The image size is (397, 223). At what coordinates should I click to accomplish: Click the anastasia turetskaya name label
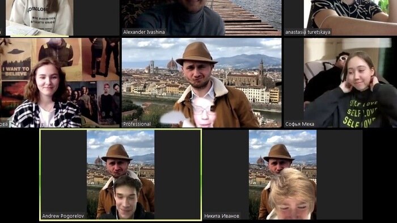coord(307,32)
